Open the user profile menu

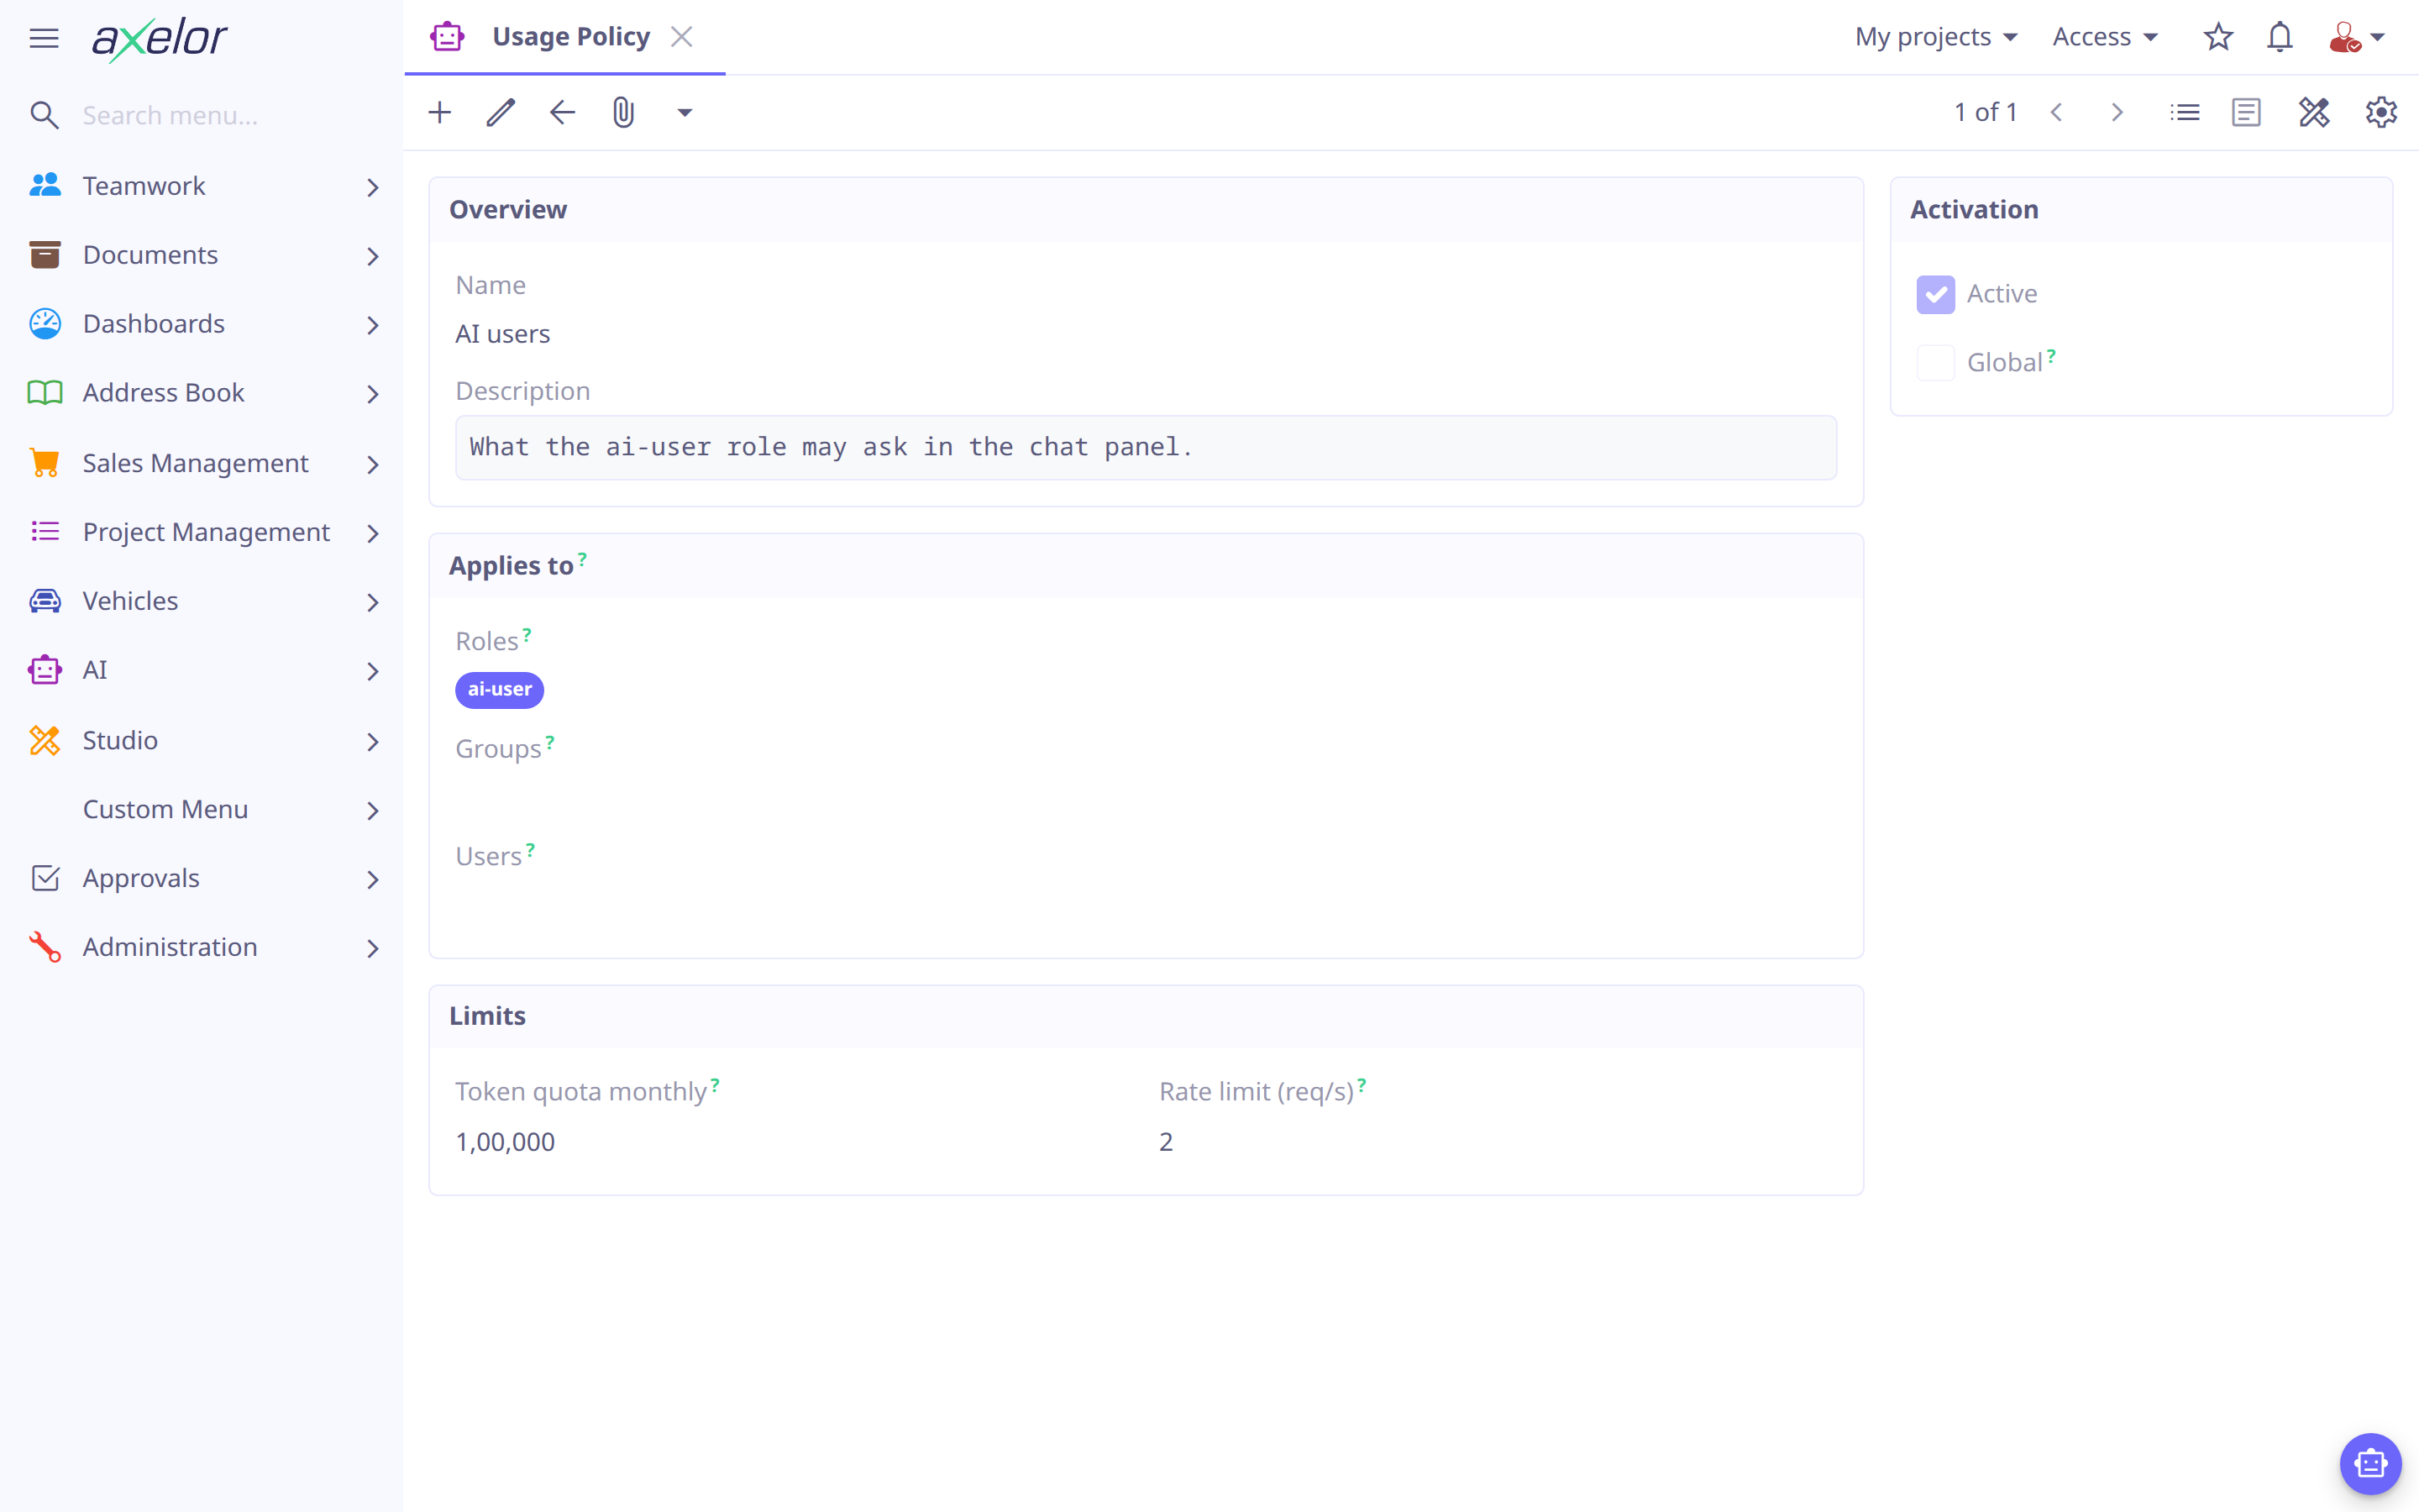[2357, 37]
